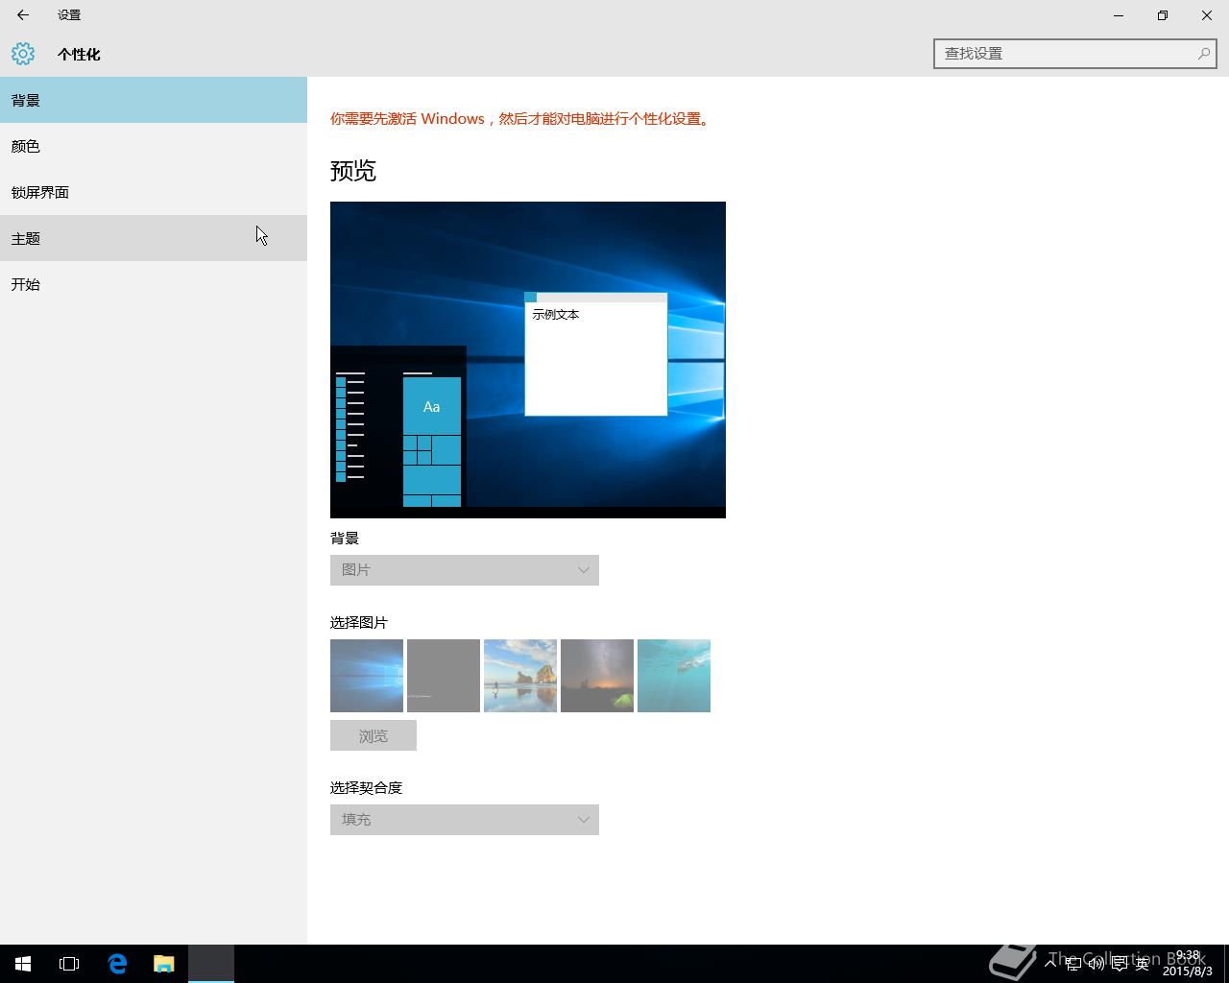
Task: Open the 主题 section
Action: (154, 238)
